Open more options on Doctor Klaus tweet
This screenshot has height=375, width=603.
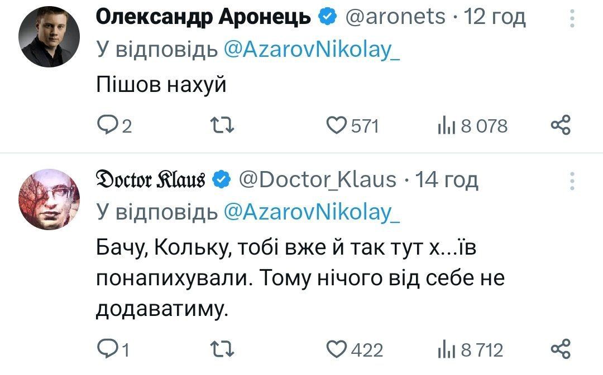click(x=572, y=182)
